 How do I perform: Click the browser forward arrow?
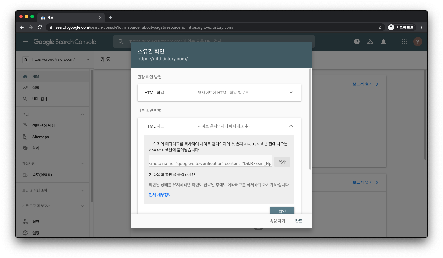coord(31,27)
